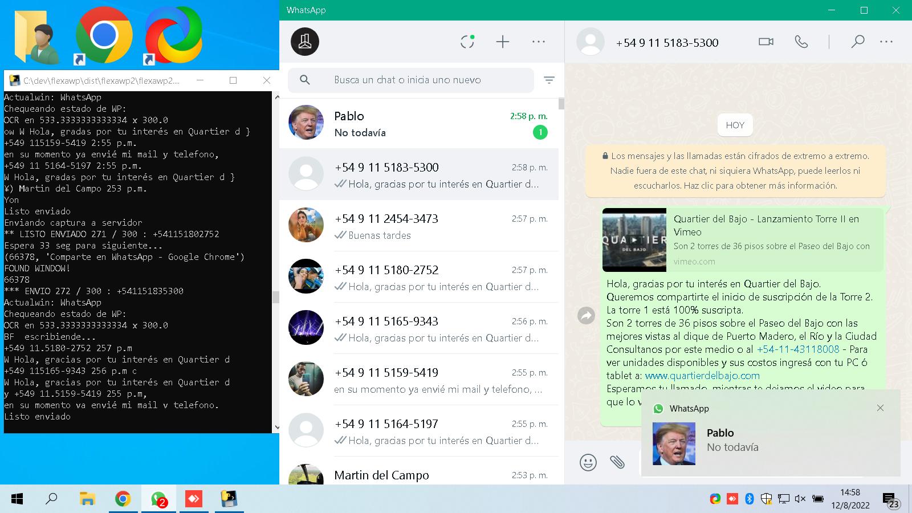The width and height of the screenshot is (912, 513).
Task: Open contact avatar in chat header
Action: pyautogui.click(x=591, y=42)
